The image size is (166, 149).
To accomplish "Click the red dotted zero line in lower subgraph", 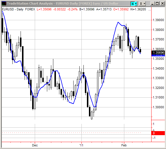I will pyautogui.click(x=71, y=133).
